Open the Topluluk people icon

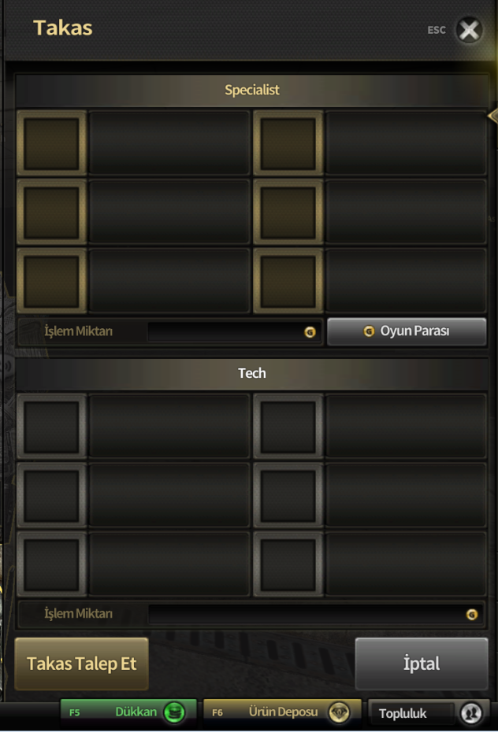click(x=471, y=713)
